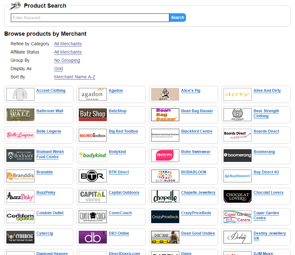
Task: Open the orange Branddis logo
Action: (20, 176)
